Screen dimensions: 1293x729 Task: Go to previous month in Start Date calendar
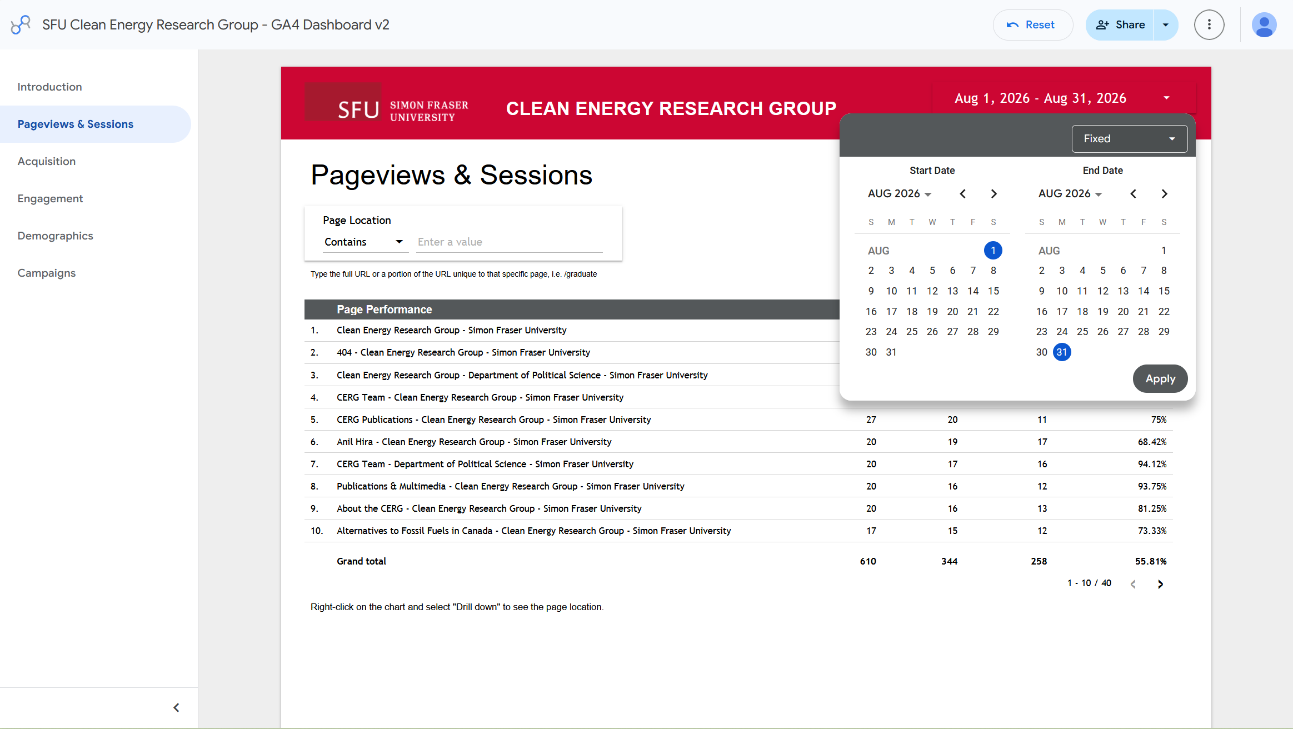(x=963, y=193)
